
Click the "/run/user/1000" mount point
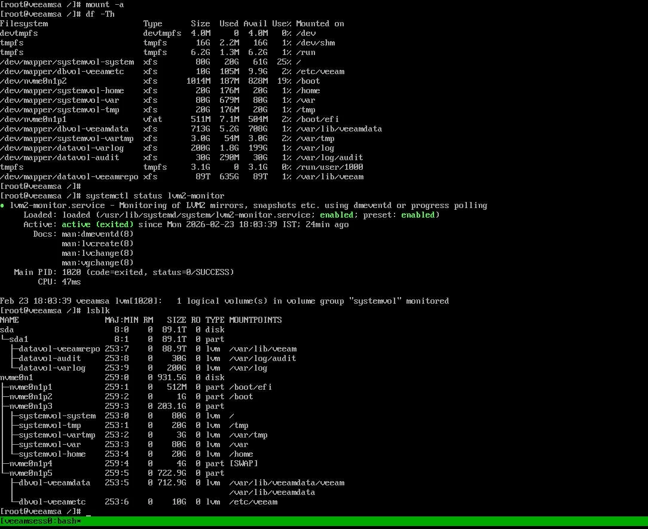[329, 167]
